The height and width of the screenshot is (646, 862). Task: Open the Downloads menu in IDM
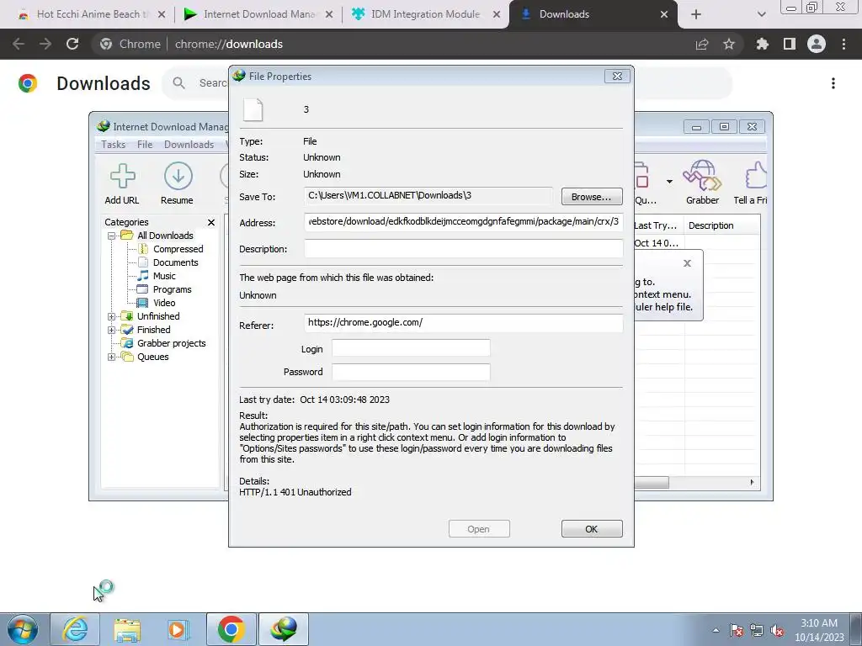pos(189,145)
